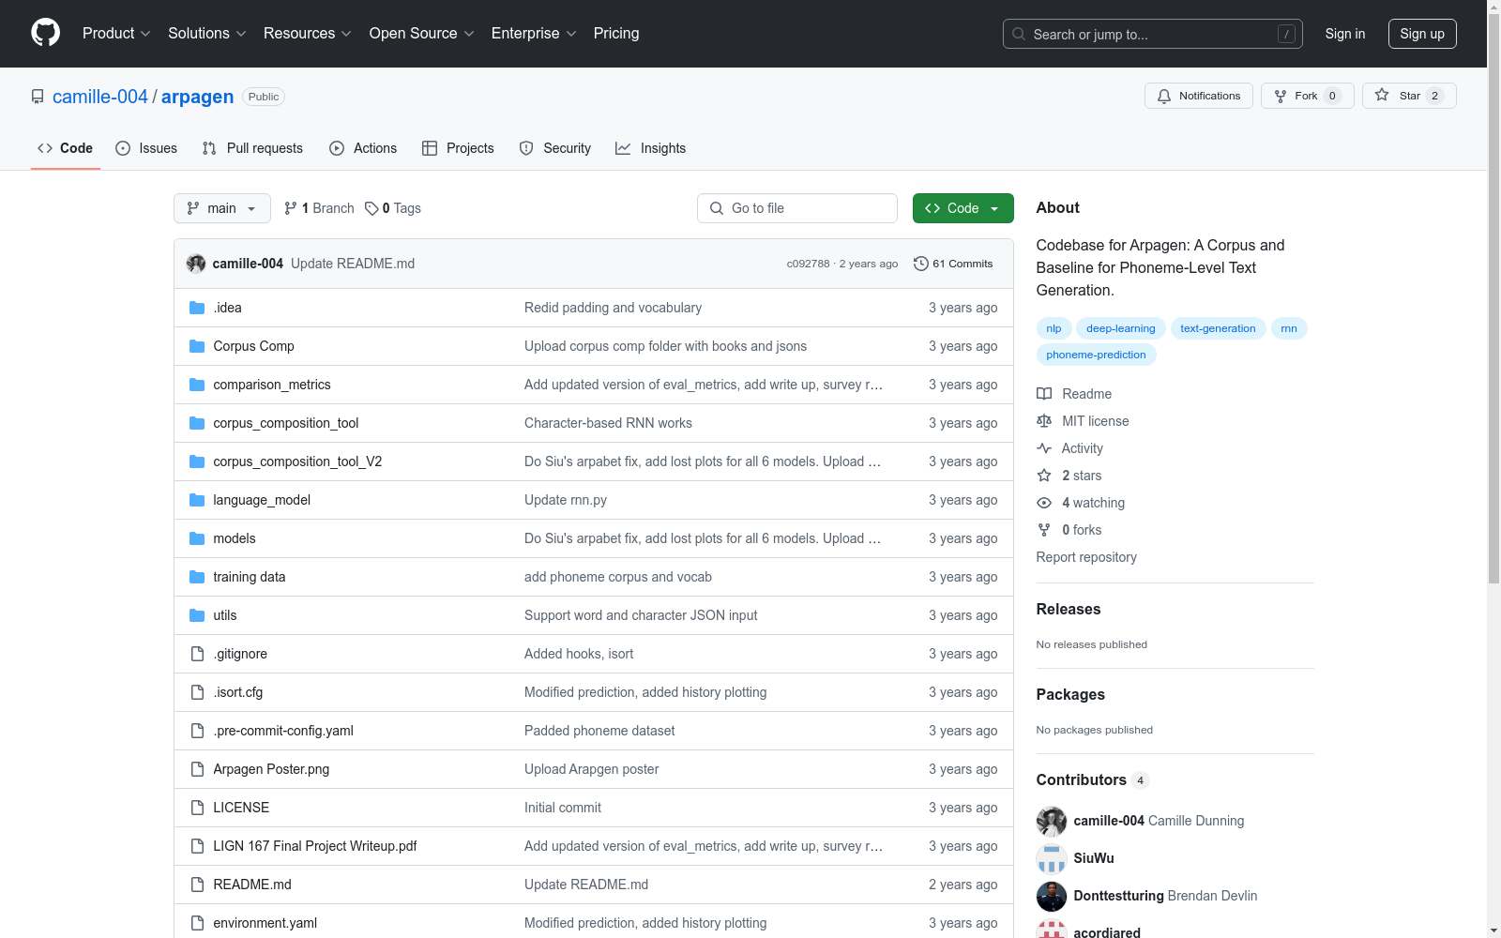The height and width of the screenshot is (938, 1501).
Task: Open the camille-004 owner link in header
Action: tap(100, 97)
